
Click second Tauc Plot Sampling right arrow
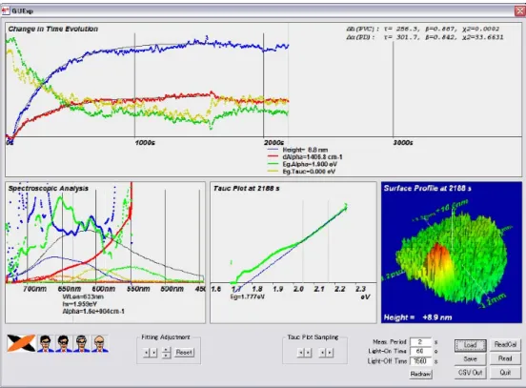[x=330, y=353]
